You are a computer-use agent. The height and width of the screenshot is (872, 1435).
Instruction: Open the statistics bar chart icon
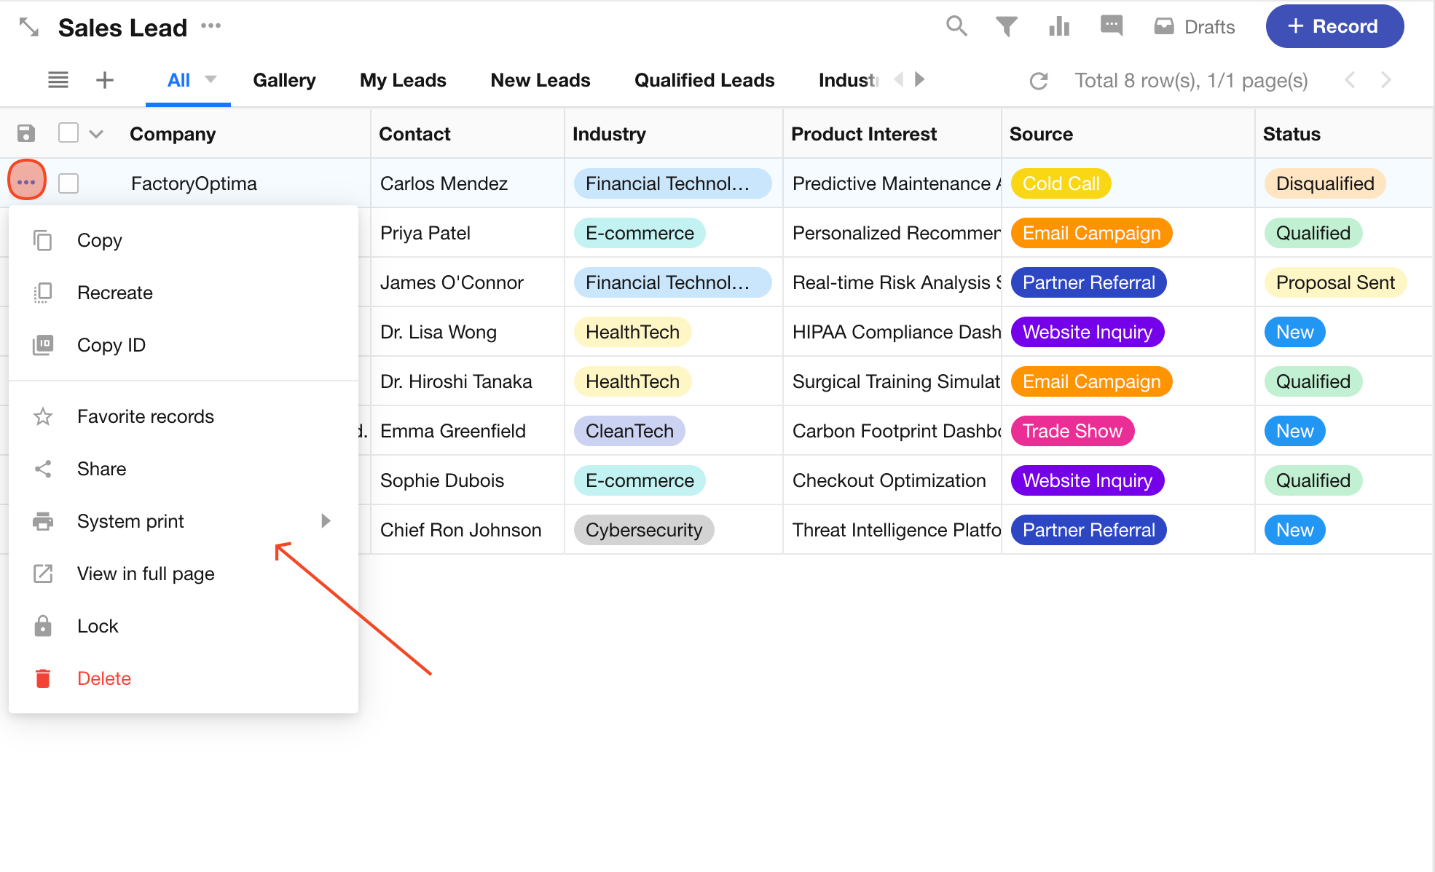click(x=1058, y=26)
